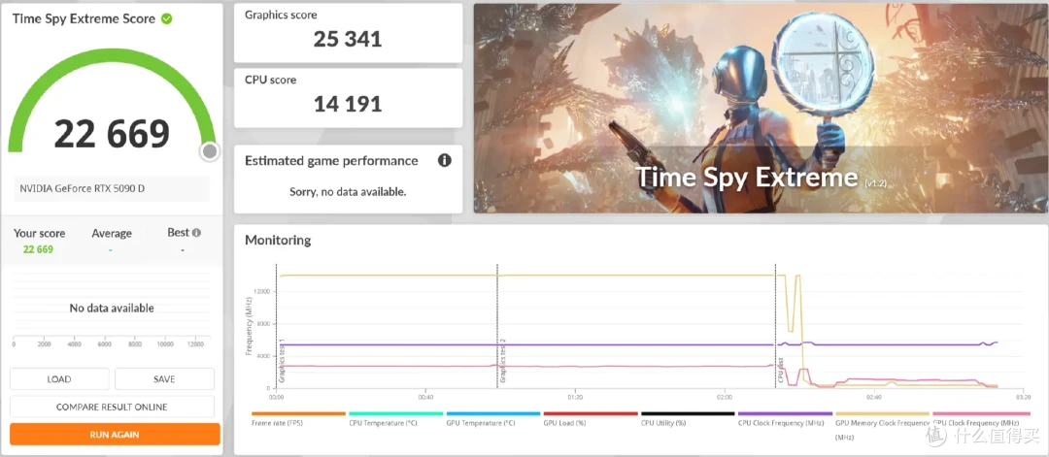Click the gauge needle knob
The width and height of the screenshot is (1049, 457).
210,151
